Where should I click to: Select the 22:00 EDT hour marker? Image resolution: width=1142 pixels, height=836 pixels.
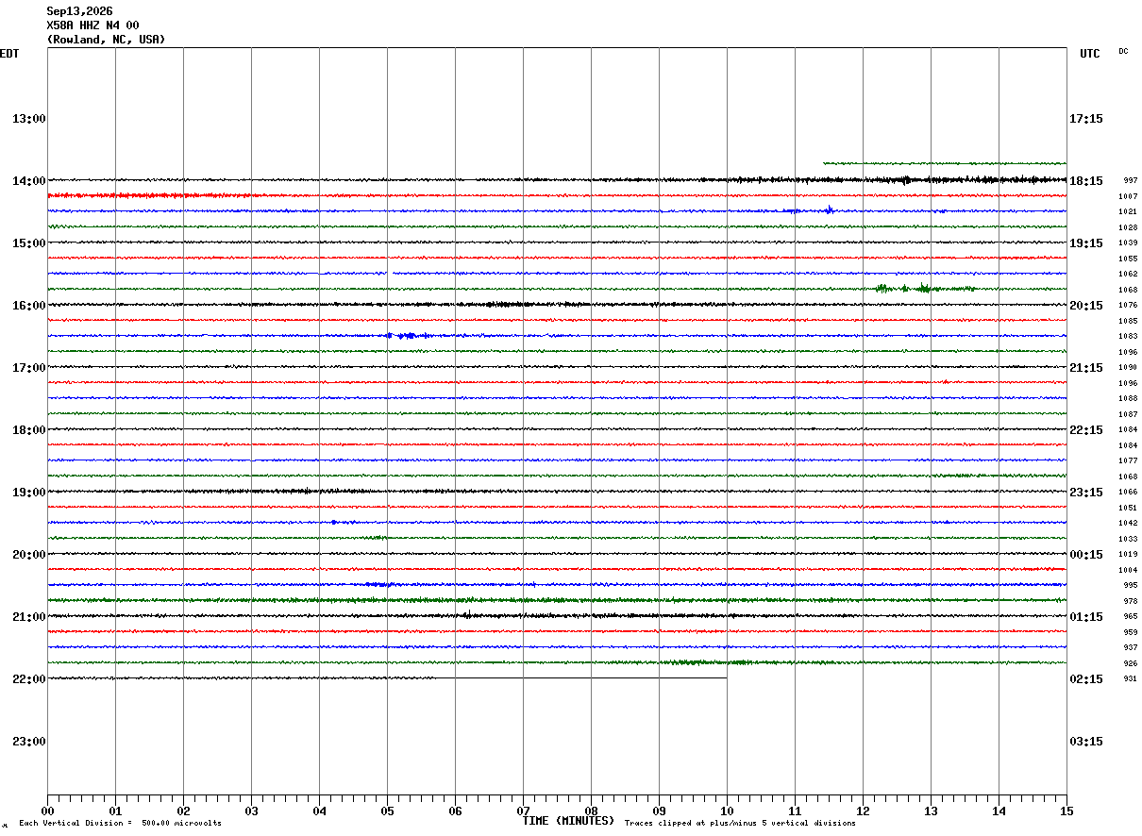click(x=29, y=679)
